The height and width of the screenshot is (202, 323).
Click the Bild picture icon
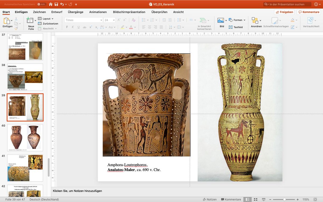[221, 20]
